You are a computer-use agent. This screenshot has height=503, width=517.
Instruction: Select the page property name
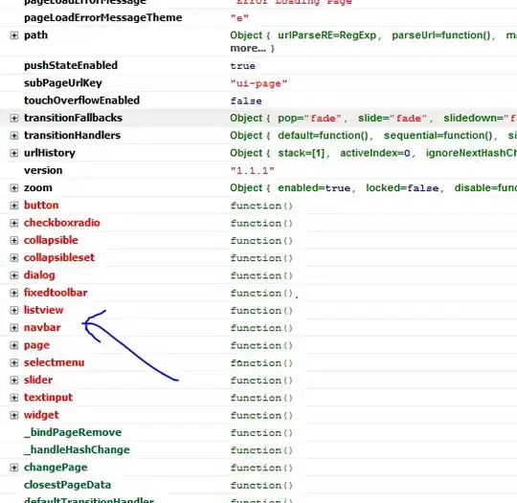click(36, 345)
